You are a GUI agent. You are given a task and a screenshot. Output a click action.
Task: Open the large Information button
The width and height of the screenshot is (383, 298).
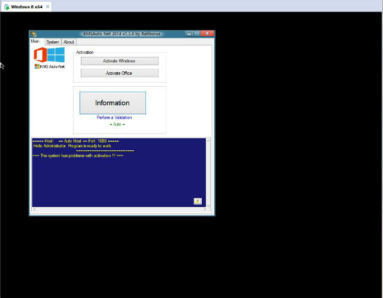(x=113, y=103)
